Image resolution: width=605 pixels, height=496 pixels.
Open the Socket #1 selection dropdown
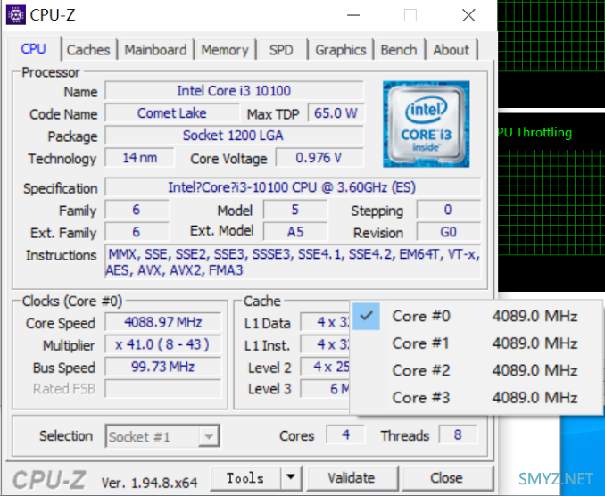[x=162, y=436]
